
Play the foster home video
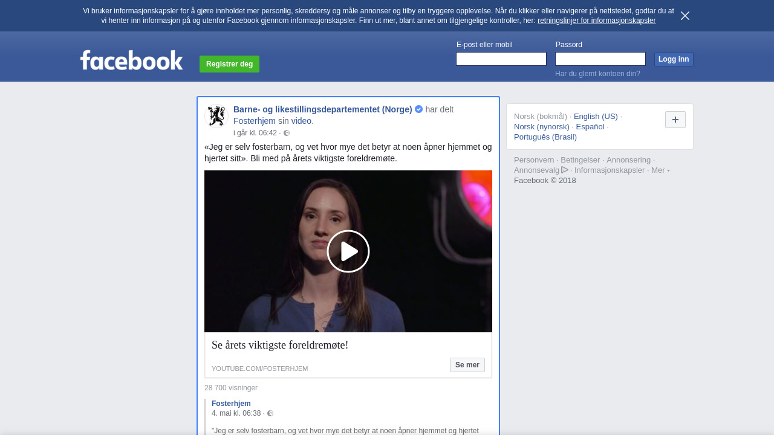(x=348, y=251)
